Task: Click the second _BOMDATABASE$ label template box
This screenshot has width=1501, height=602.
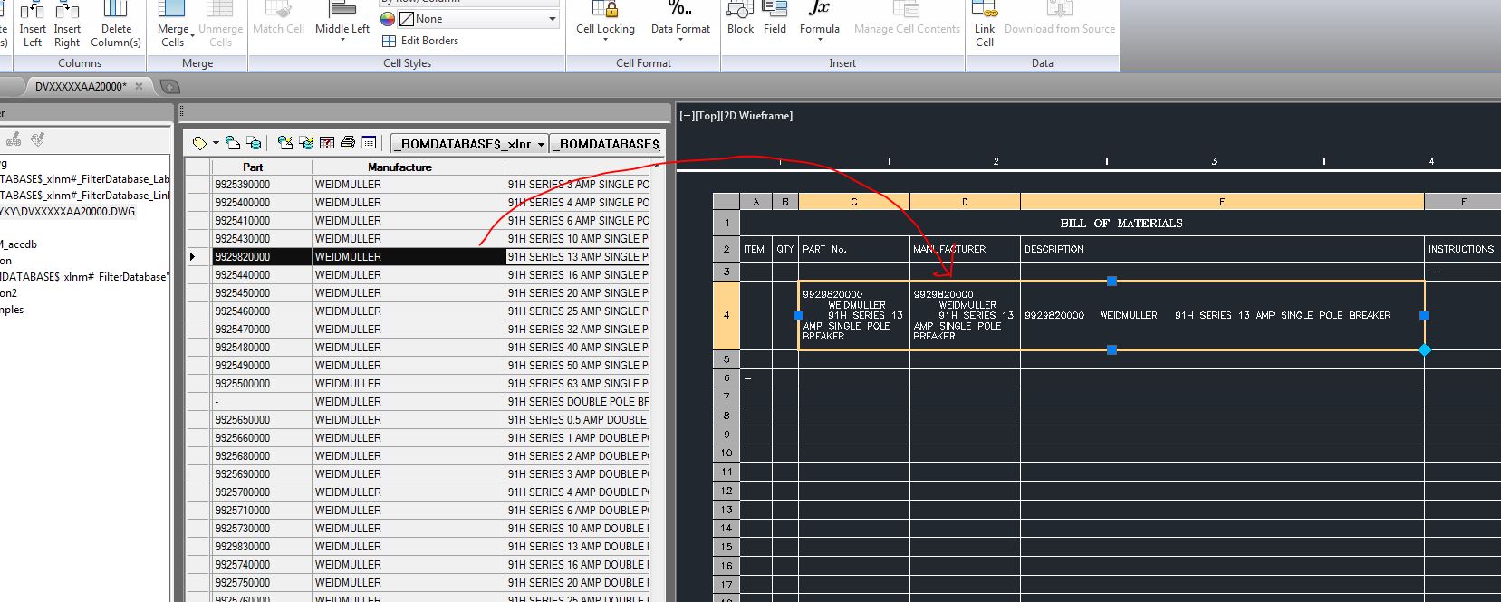Action: [x=606, y=144]
